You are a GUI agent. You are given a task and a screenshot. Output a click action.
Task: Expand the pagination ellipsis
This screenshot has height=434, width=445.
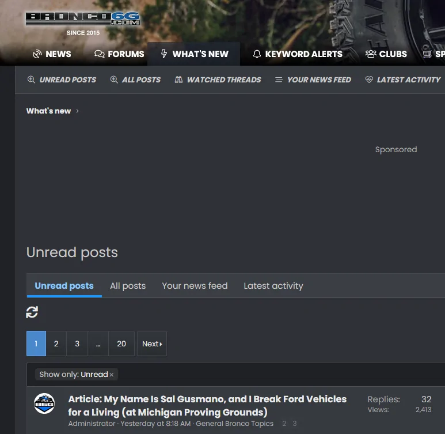(x=98, y=344)
